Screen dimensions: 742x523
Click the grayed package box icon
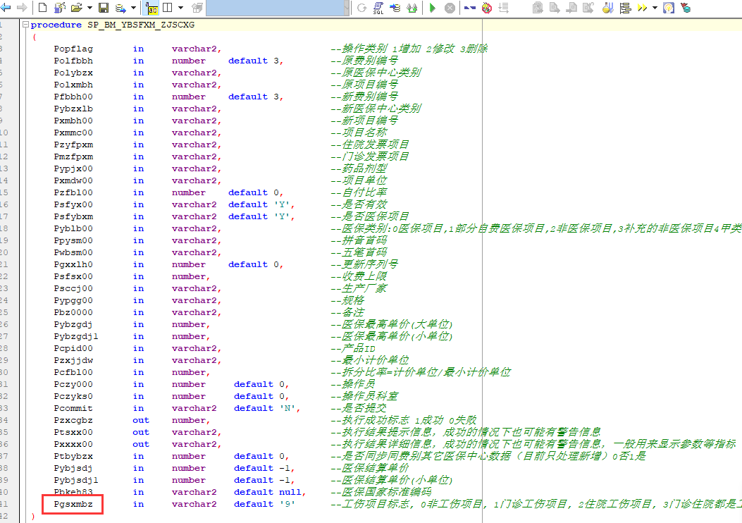(197, 8)
